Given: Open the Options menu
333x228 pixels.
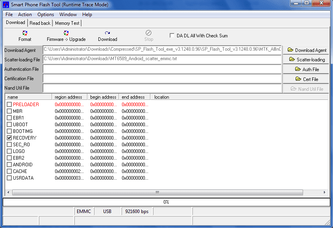Looking at the screenshot, I should pyautogui.click(x=46, y=15).
